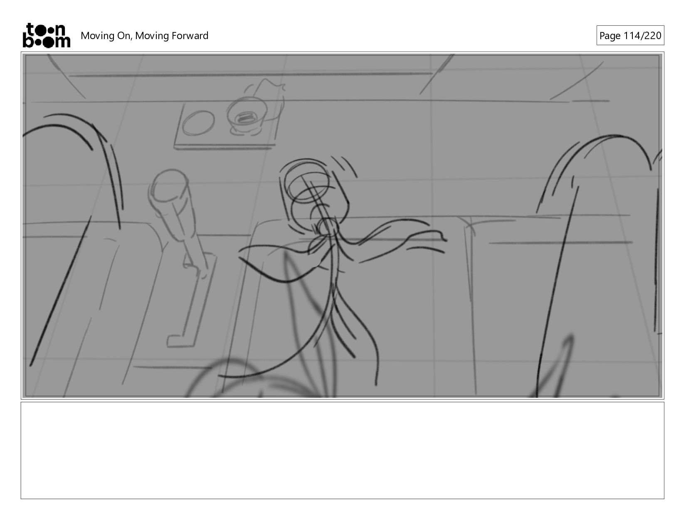The width and height of the screenshot is (686, 530).
Task: Click the Toon Boom logo
Action: point(46,35)
